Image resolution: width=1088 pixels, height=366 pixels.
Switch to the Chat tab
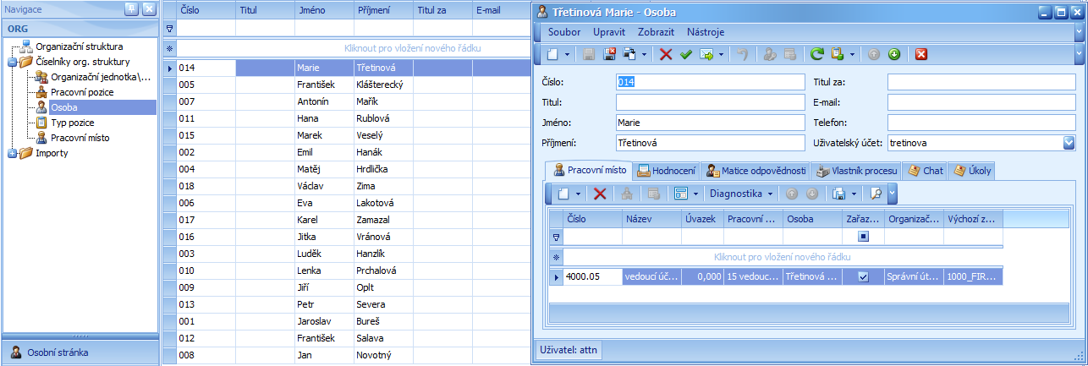click(x=925, y=171)
